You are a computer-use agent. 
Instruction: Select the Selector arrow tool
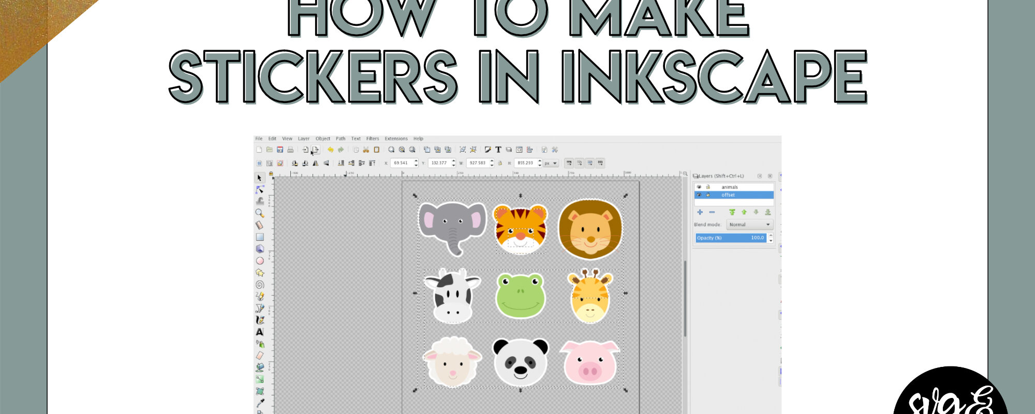point(260,178)
